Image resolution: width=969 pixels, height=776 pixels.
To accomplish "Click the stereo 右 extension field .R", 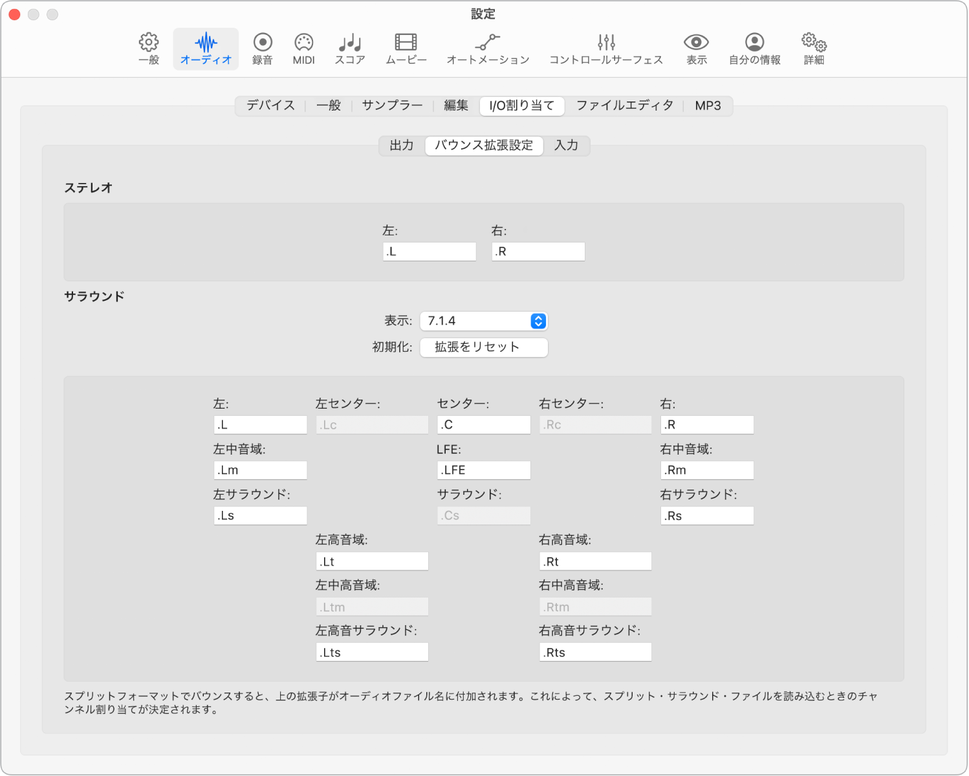I will pyautogui.click(x=538, y=252).
